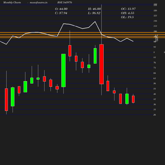Select the high price value "H: 46.00"
The image size is (165, 165).
coord(94,9)
